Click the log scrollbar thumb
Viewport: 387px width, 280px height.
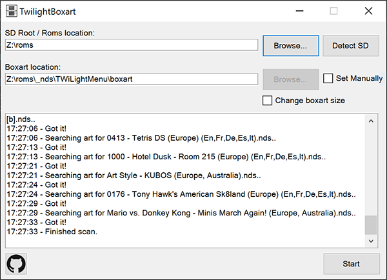tap(371, 225)
